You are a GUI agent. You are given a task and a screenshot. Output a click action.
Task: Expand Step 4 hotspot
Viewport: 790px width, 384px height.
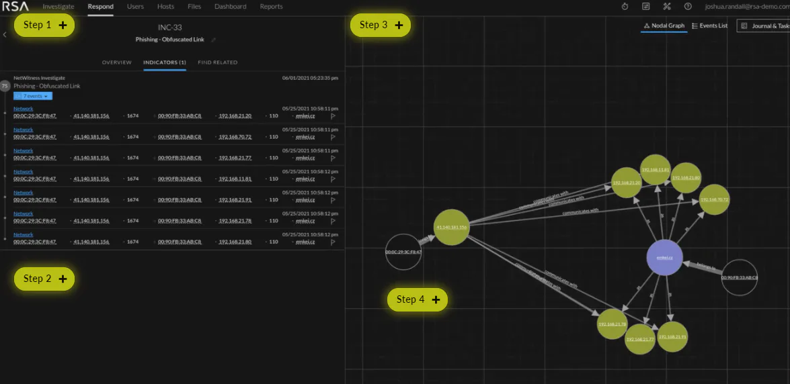tap(417, 299)
